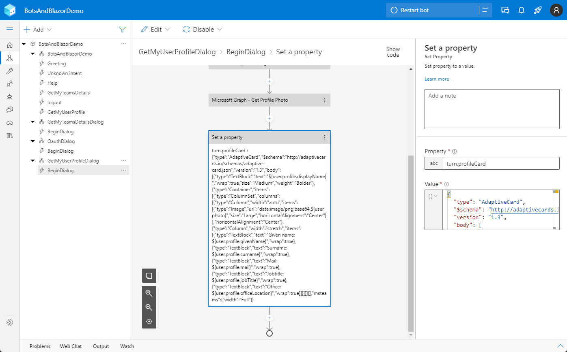Expand the bottom debug panel chevron
Screen dimensions: 567x352
coord(561,346)
